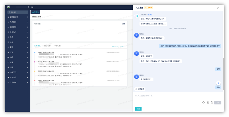The image size is (229, 117).
Task: Click the 系统管理 gear icon in sidebar
Action: pos(8,22)
